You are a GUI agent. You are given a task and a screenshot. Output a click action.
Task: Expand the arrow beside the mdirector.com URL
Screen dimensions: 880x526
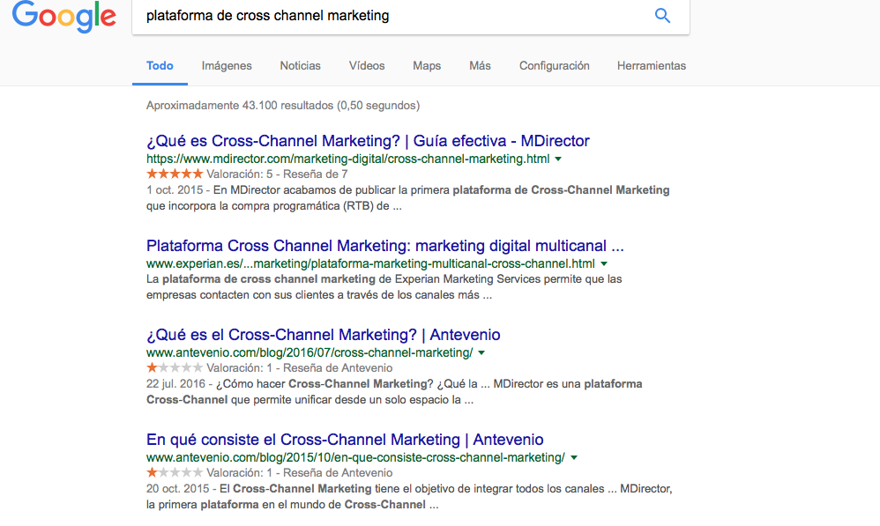[x=558, y=159]
